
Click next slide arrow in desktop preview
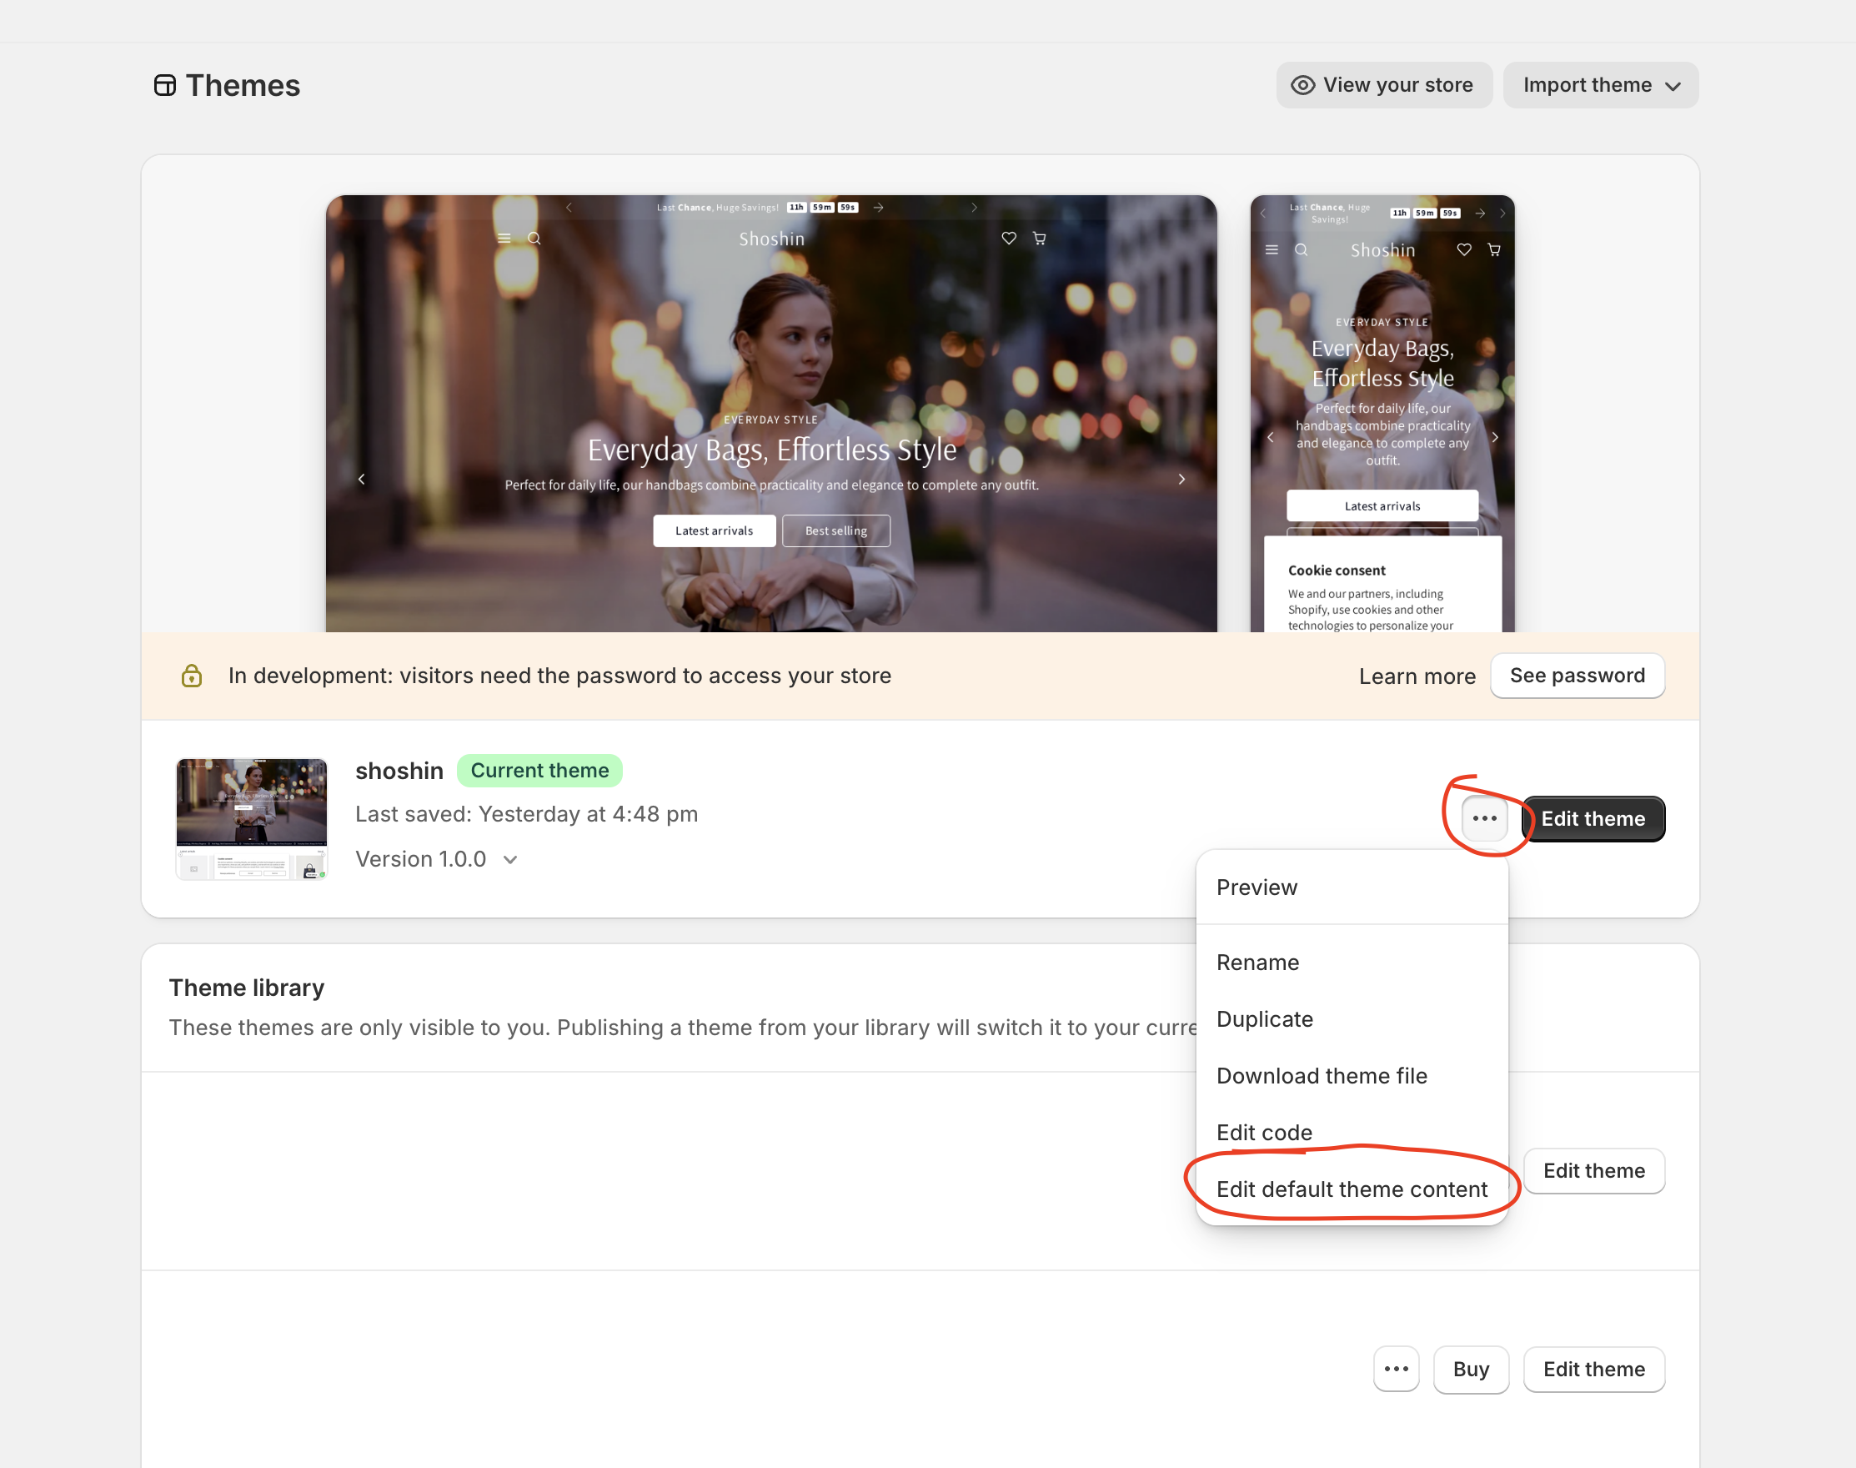[1181, 479]
